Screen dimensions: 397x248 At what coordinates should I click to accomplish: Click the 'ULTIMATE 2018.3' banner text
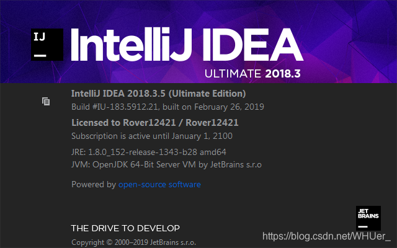coord(252,74)
